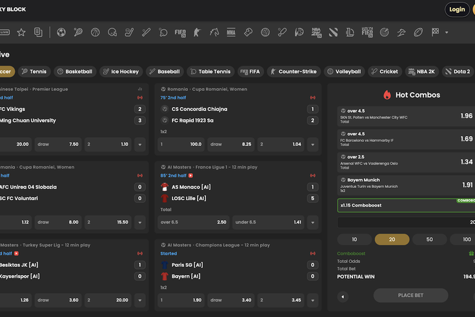Select the Soccer ball icon in sports bar
Image resolution: width=475 pixels, height=317 pixels.
click(61, 32)
